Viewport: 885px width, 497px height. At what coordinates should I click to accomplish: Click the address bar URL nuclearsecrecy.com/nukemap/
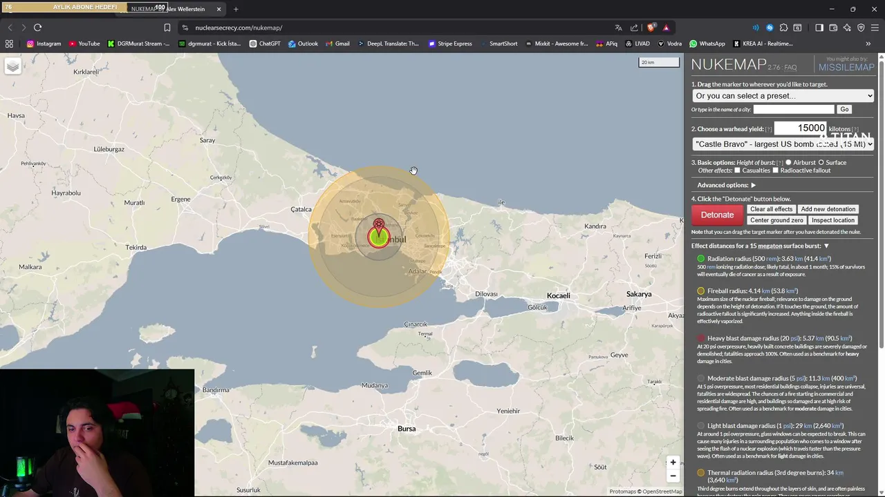pos(239,28)
